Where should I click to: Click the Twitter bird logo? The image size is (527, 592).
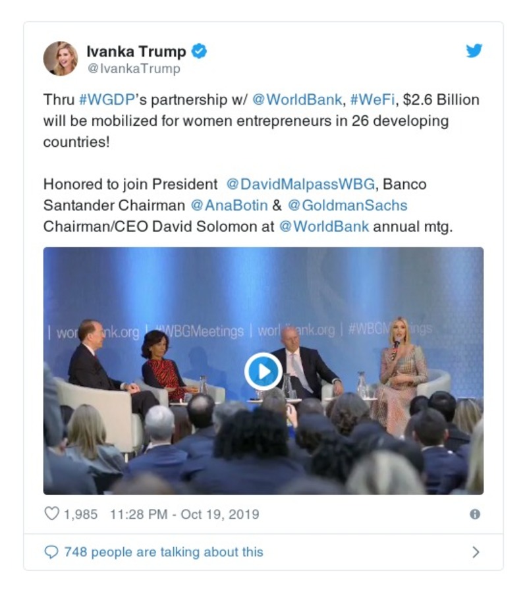(474, 51)
